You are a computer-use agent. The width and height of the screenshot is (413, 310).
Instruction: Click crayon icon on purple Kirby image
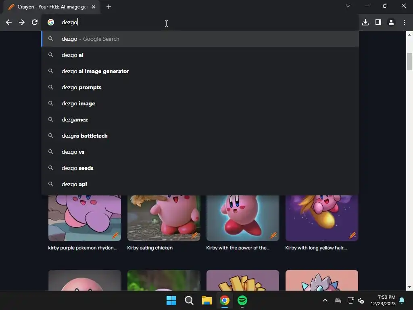pos(115,235)
